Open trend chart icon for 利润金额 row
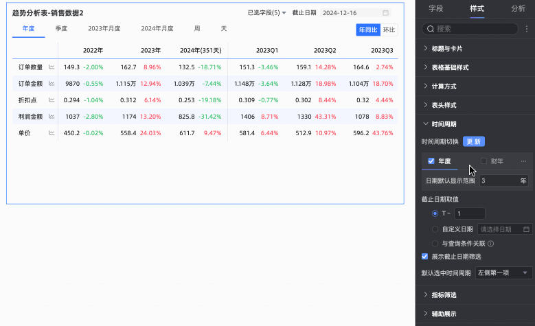The height and width of the screenshot is (326, 535). (52, 116)
